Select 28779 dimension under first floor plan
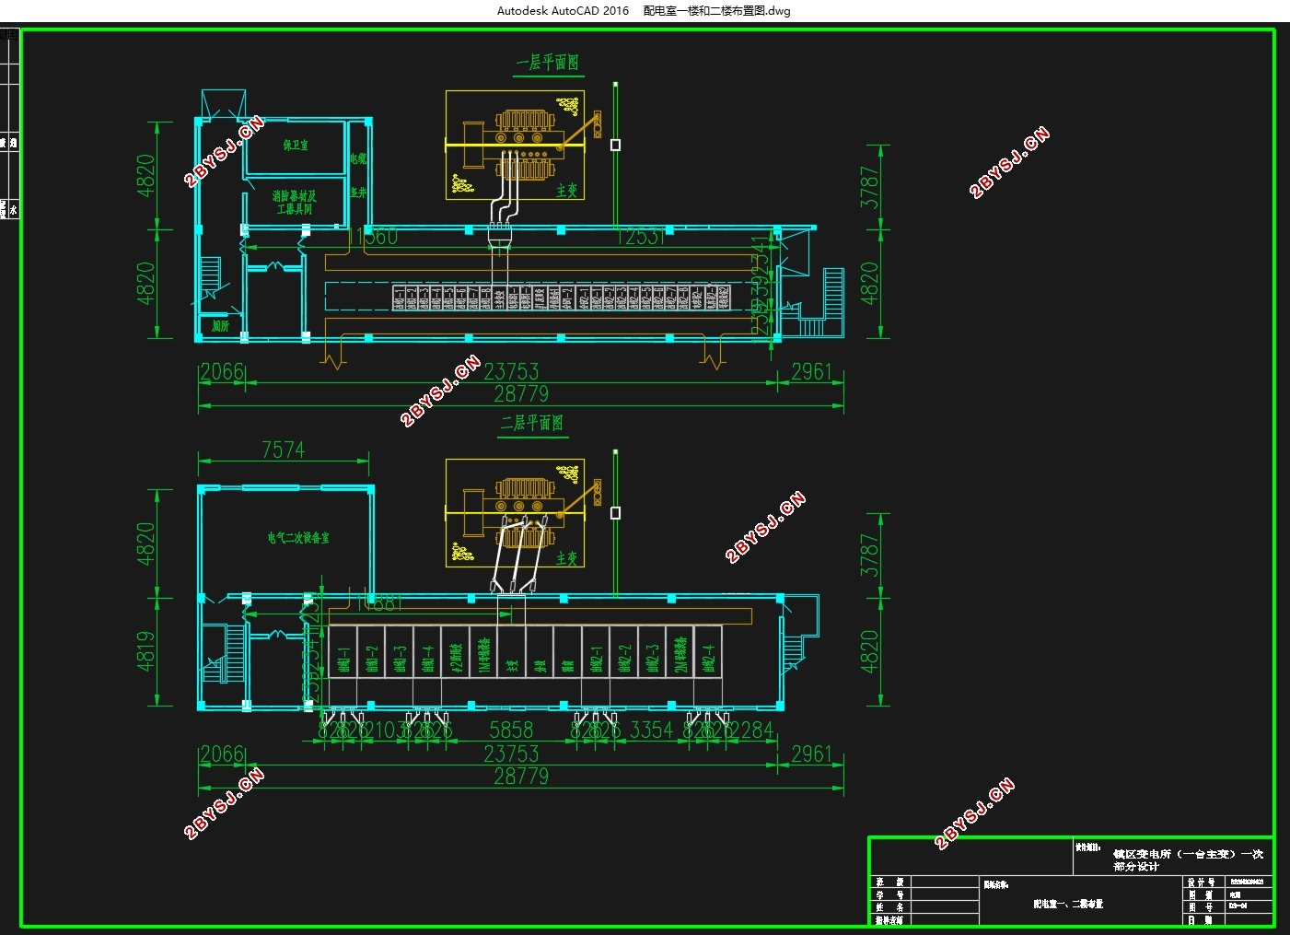The image size is (1290, 935). pos(521,393)
